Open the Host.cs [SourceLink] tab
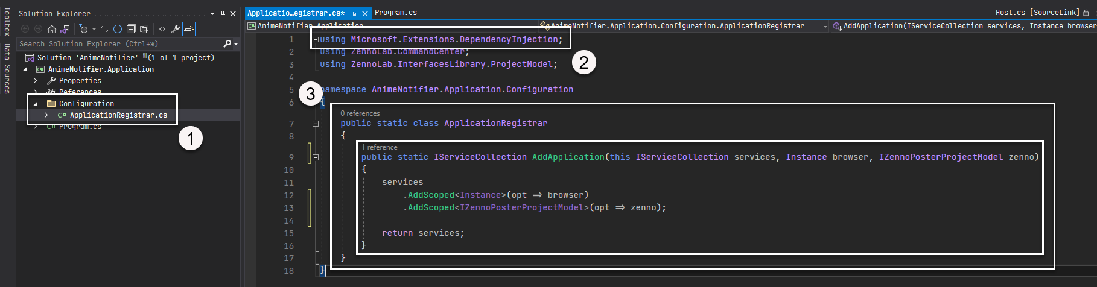1097x287 pixels. tap(1038, 13)
